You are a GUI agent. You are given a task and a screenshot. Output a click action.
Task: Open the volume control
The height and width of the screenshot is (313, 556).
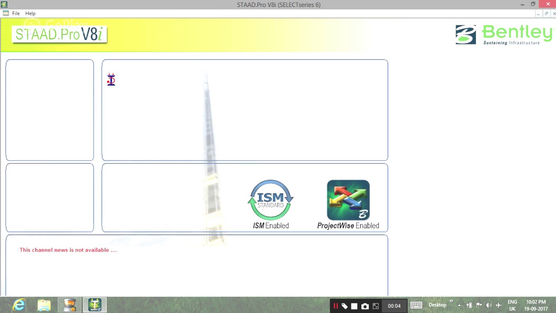[x=489, y=305]
